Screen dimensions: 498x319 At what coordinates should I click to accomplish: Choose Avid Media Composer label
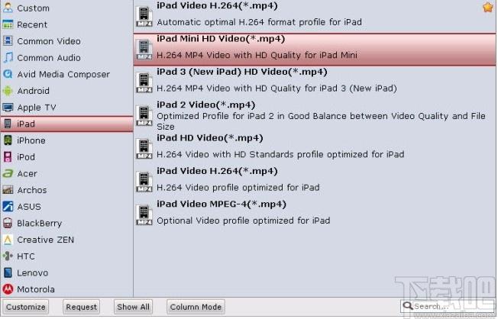[63, 74]
